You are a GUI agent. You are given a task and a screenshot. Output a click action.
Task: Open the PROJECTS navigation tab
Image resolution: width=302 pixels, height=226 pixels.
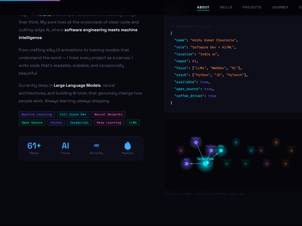click(x=252, y=7)
